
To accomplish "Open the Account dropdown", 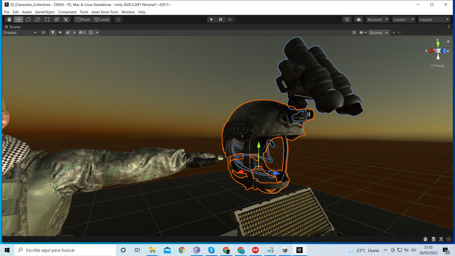I will click(x=377, y=19).
